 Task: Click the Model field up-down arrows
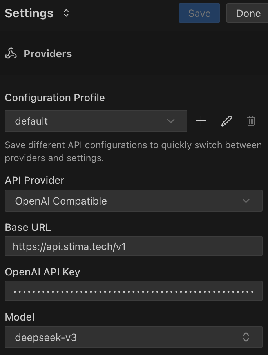246,337
